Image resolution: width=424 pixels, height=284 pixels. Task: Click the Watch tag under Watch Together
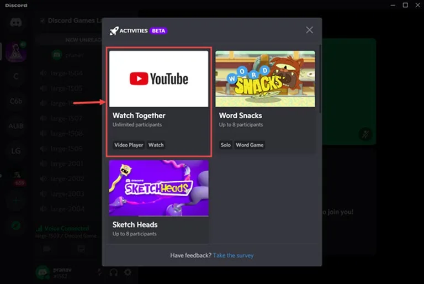(156, 145)
